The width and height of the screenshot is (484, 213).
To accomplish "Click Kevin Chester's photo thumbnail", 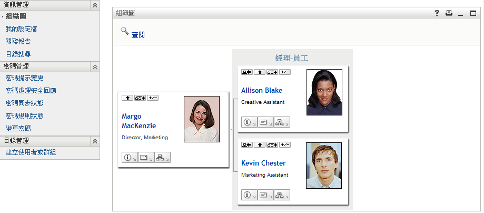I will coord(323,165).
